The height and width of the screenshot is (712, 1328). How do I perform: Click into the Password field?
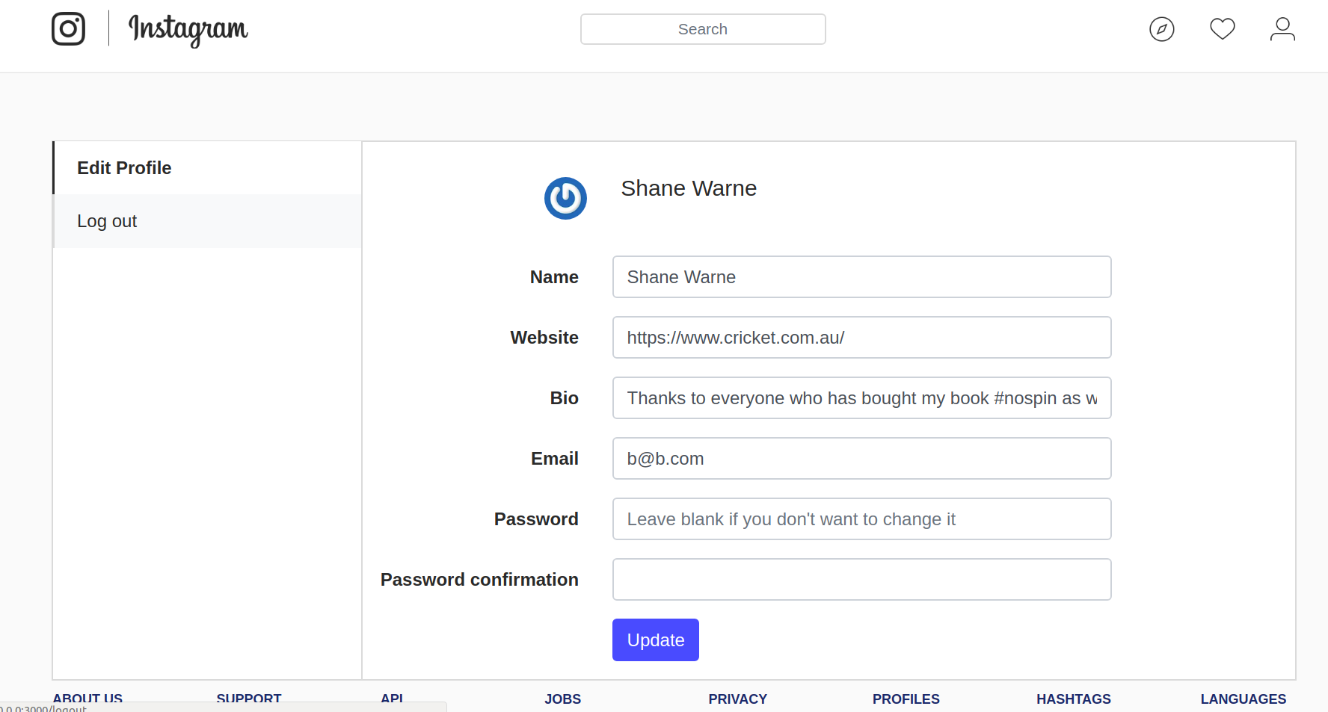click(x=861, y=519)
